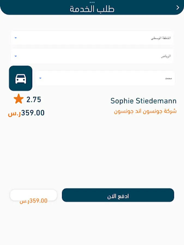Tap the طلب الخدمة page title
Screen dimensions: 184x245
92,9
